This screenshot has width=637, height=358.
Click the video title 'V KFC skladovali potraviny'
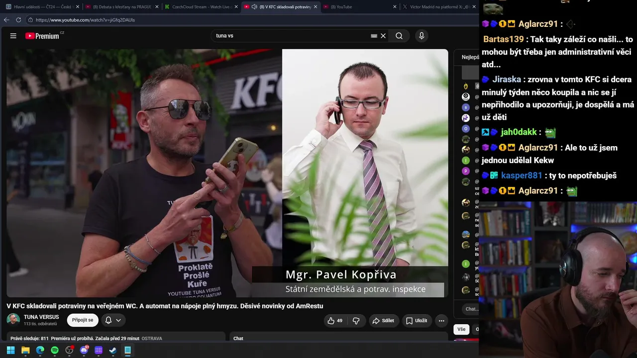(x=165, y=306)
